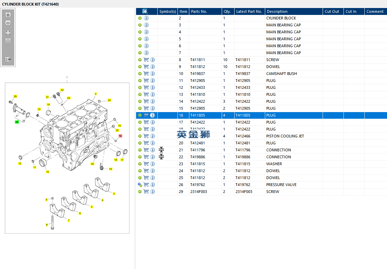The image size is (387, 269).
Task: Click the search icon in table header
Action: pyautogui.click(x=145, y=11)
